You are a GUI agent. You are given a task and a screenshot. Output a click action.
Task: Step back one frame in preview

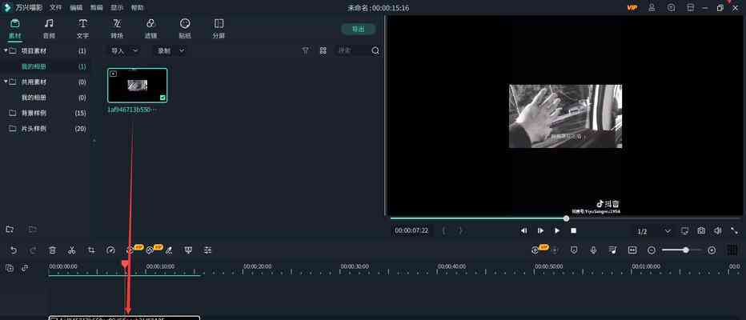(523, 230)
